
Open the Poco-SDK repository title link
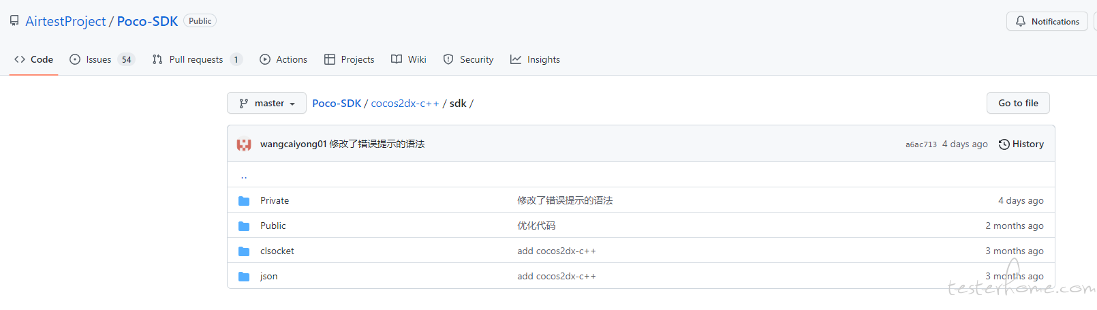[x=147, y=21]
